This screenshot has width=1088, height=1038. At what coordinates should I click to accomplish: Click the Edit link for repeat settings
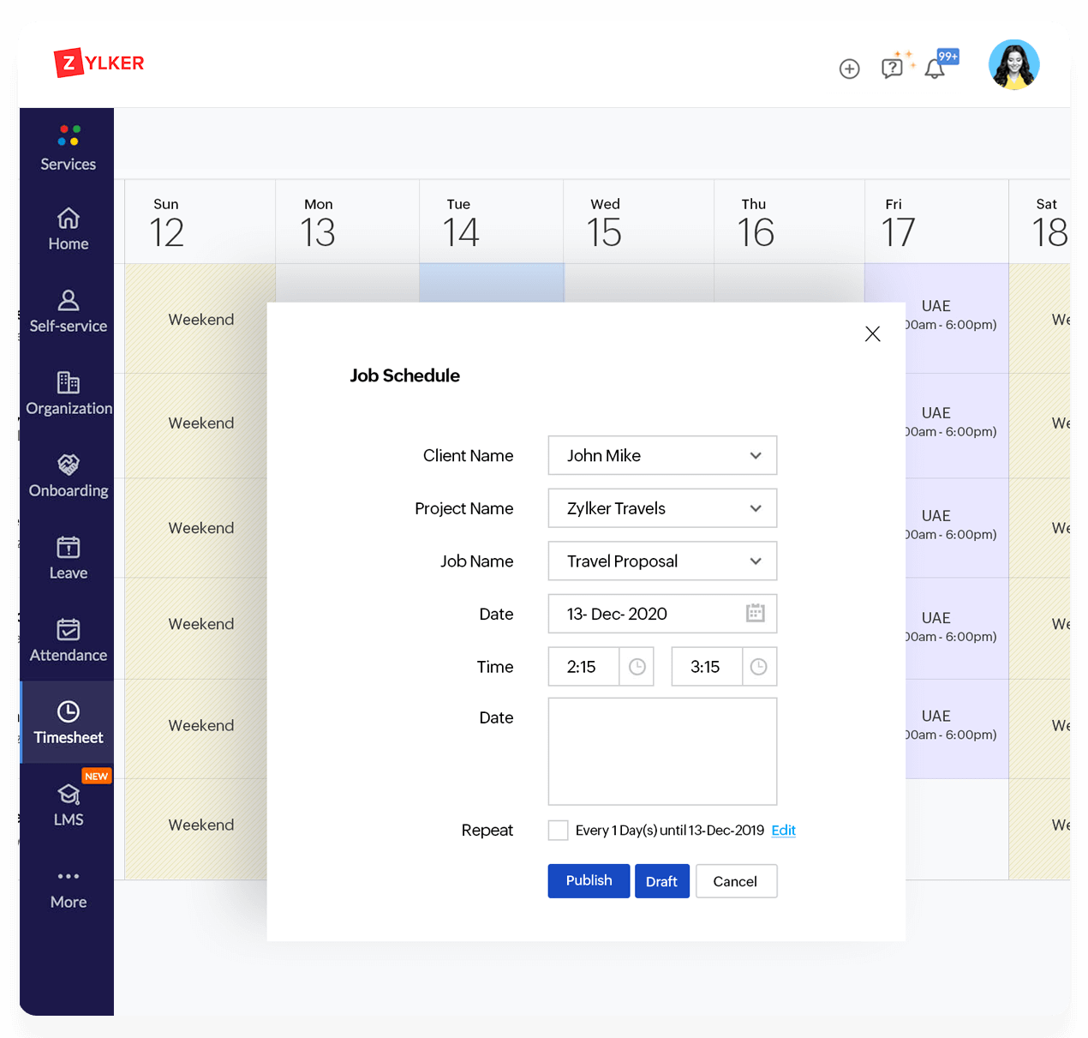tap(783, 830)
